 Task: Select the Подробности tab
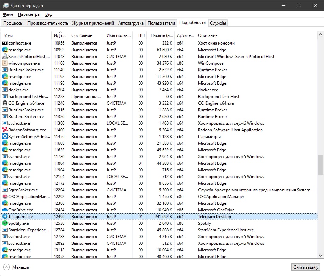click(x=192, y=22)
